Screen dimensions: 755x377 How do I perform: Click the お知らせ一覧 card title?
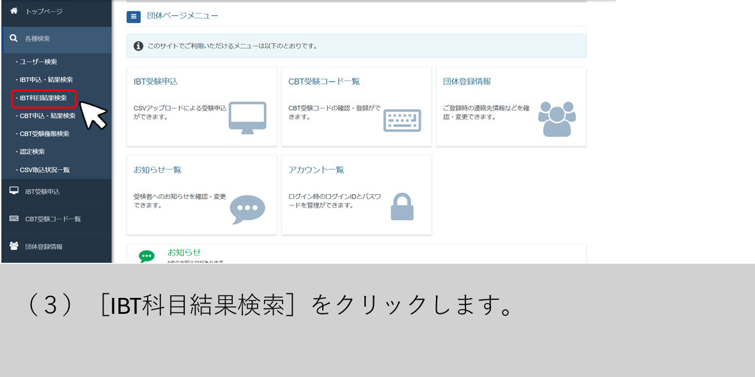[157, 170]
